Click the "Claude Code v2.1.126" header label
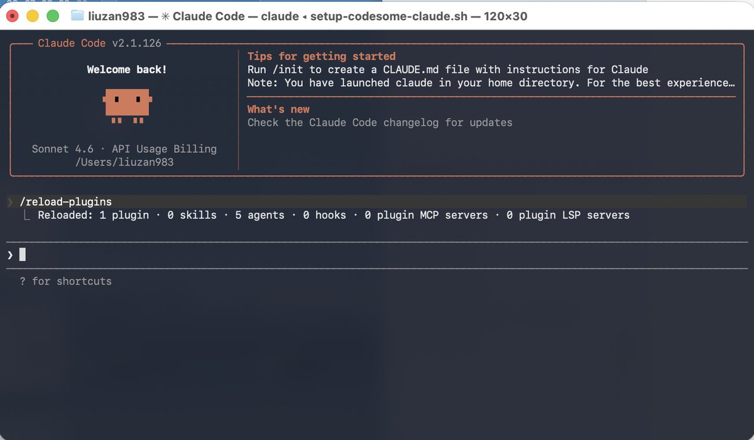 pyautogui.click(x=99, y=43)
